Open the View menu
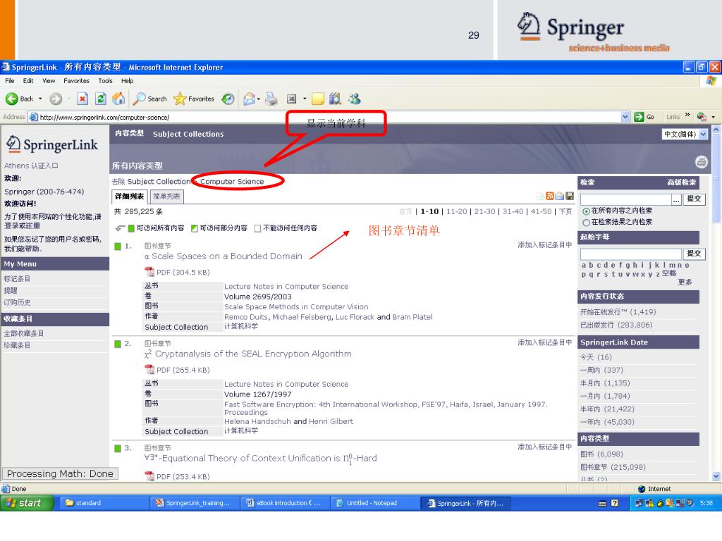Viewport: 722px width, 541px height. pos(49,80)
